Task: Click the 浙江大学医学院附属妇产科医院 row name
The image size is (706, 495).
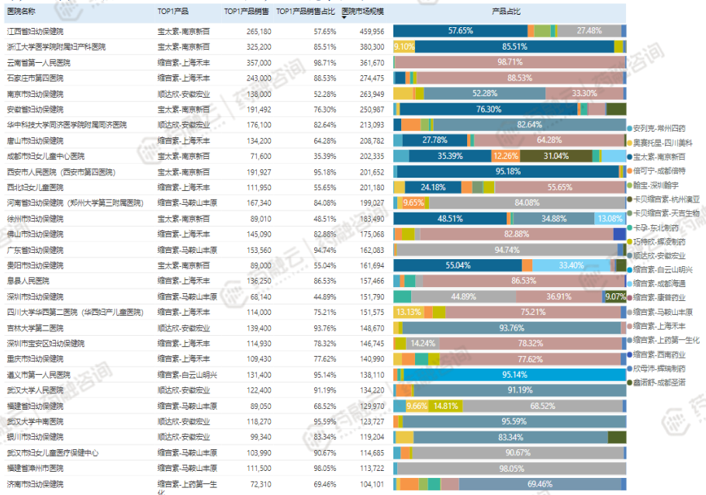Action: click(57, 47)
